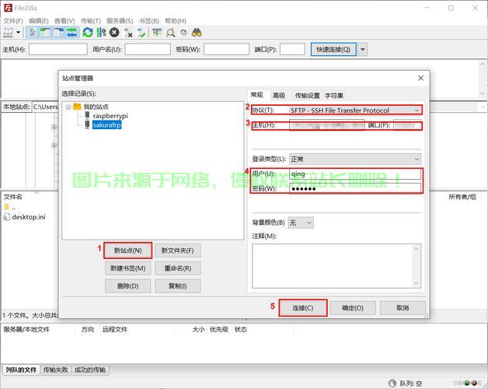This screenshot has height=389, width=488.
Task: Click the 重命名(R) button
Action: click(x=177, y=268)
